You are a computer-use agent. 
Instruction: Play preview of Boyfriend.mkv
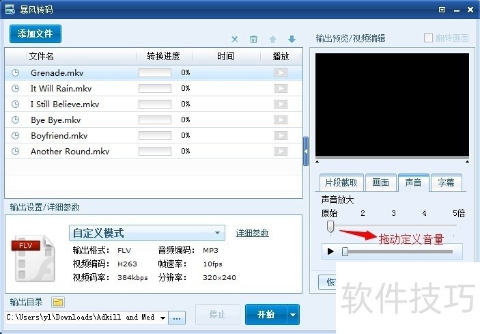pyautogui.click(x=281, y=135)
